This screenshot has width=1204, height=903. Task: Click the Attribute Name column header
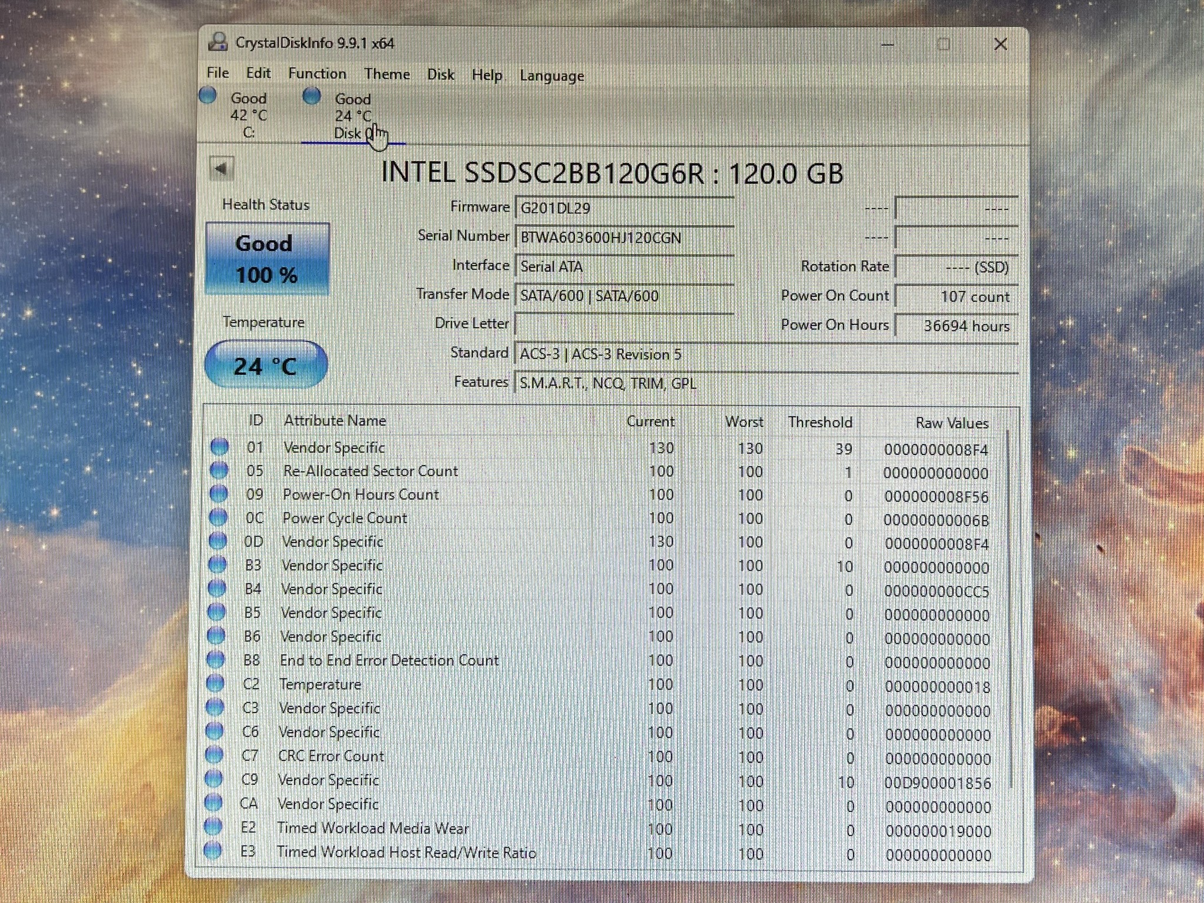(335, 420)
